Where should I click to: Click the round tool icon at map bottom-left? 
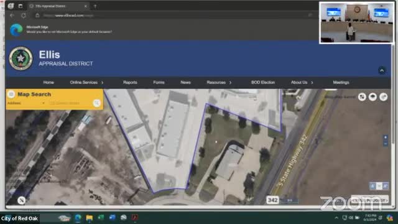click(22, 200)
